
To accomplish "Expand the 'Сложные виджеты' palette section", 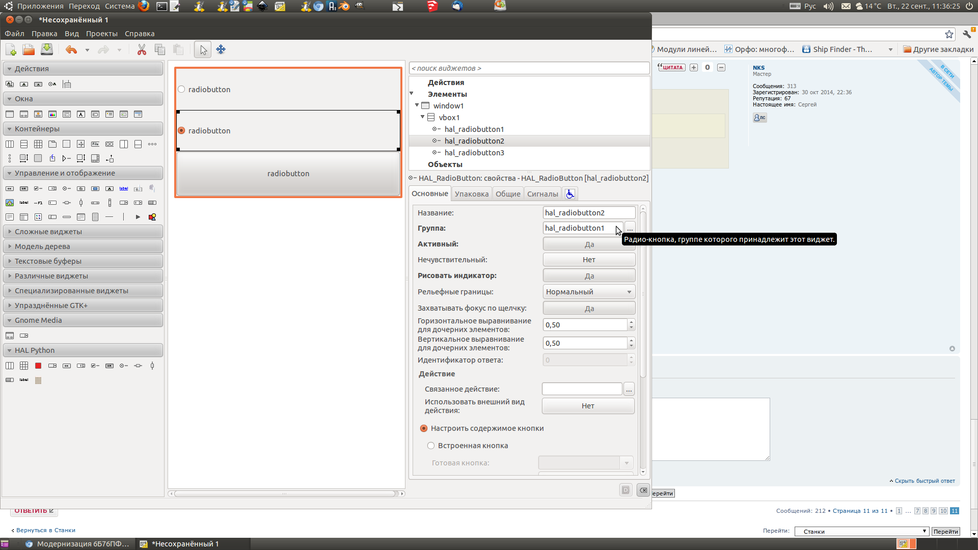I will pyautogui.click(x=48, y=232).
